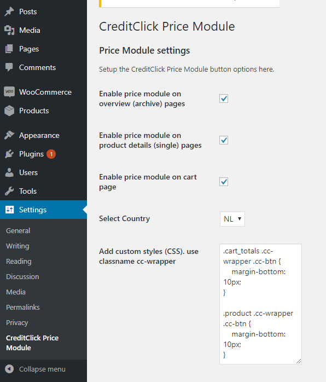Click the Tools wrench icon
The height and width of the screenshot is (382, 326).
click(x=9, y=191)
